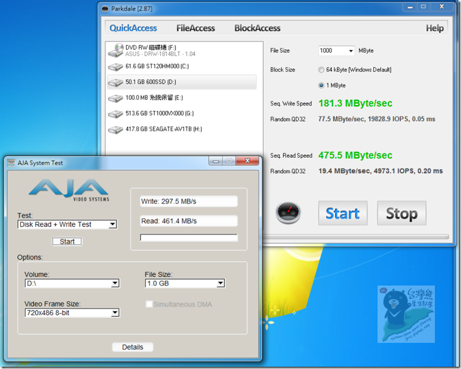461x369 pixels.
Task: Click the Parkdale Start button
Action: 342,213
